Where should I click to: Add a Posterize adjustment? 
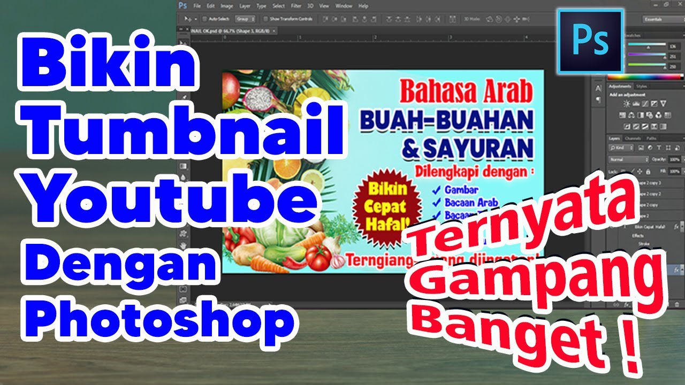636,126
